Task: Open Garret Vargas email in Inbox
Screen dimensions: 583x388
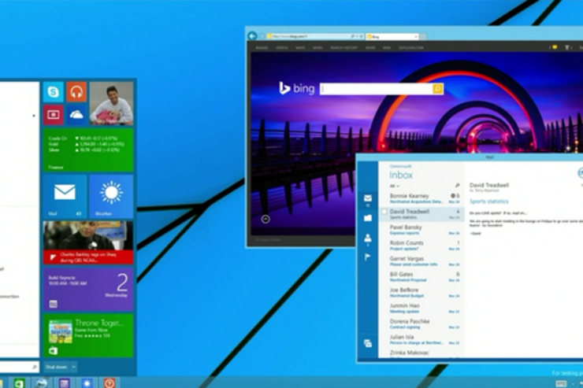Action: pyautogui.click(x=421, y=261)
